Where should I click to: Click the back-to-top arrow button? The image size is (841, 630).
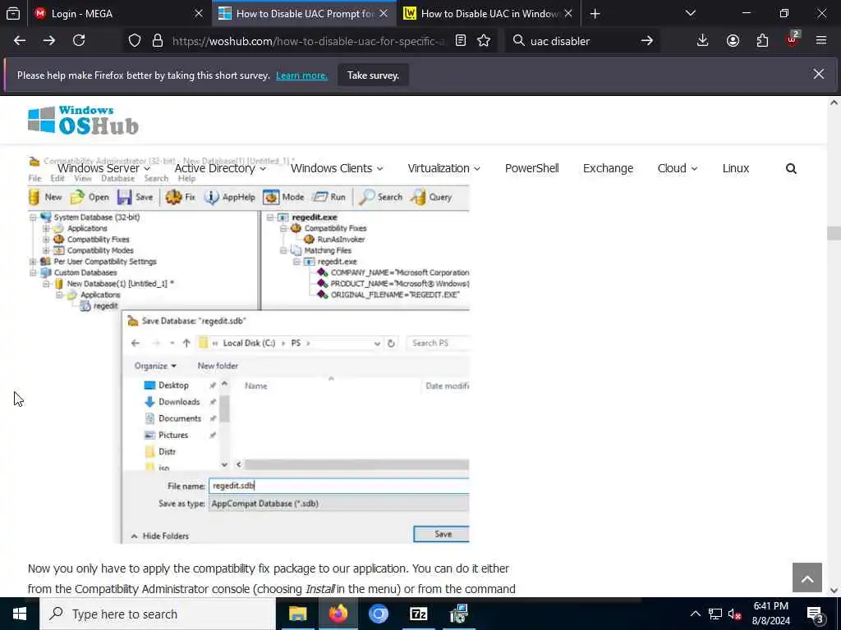click(807, 577)
